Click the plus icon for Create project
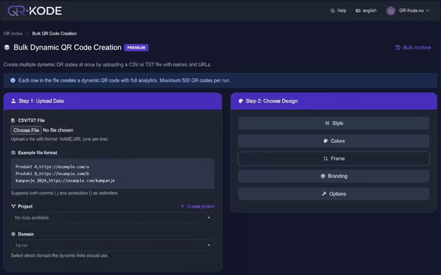Viewport: 441px width, 275px height. point(183,206)
